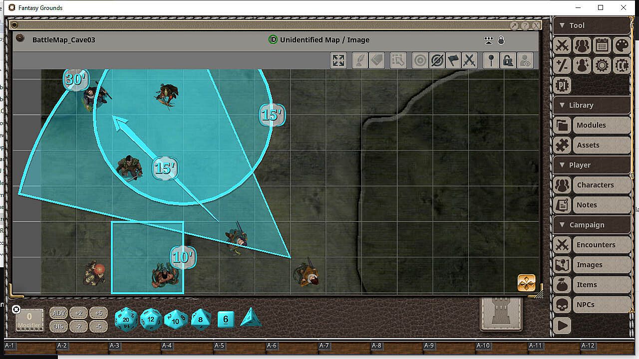
Task: Open the map window help button
Action: pyautogui.click(x=525, y=25)
